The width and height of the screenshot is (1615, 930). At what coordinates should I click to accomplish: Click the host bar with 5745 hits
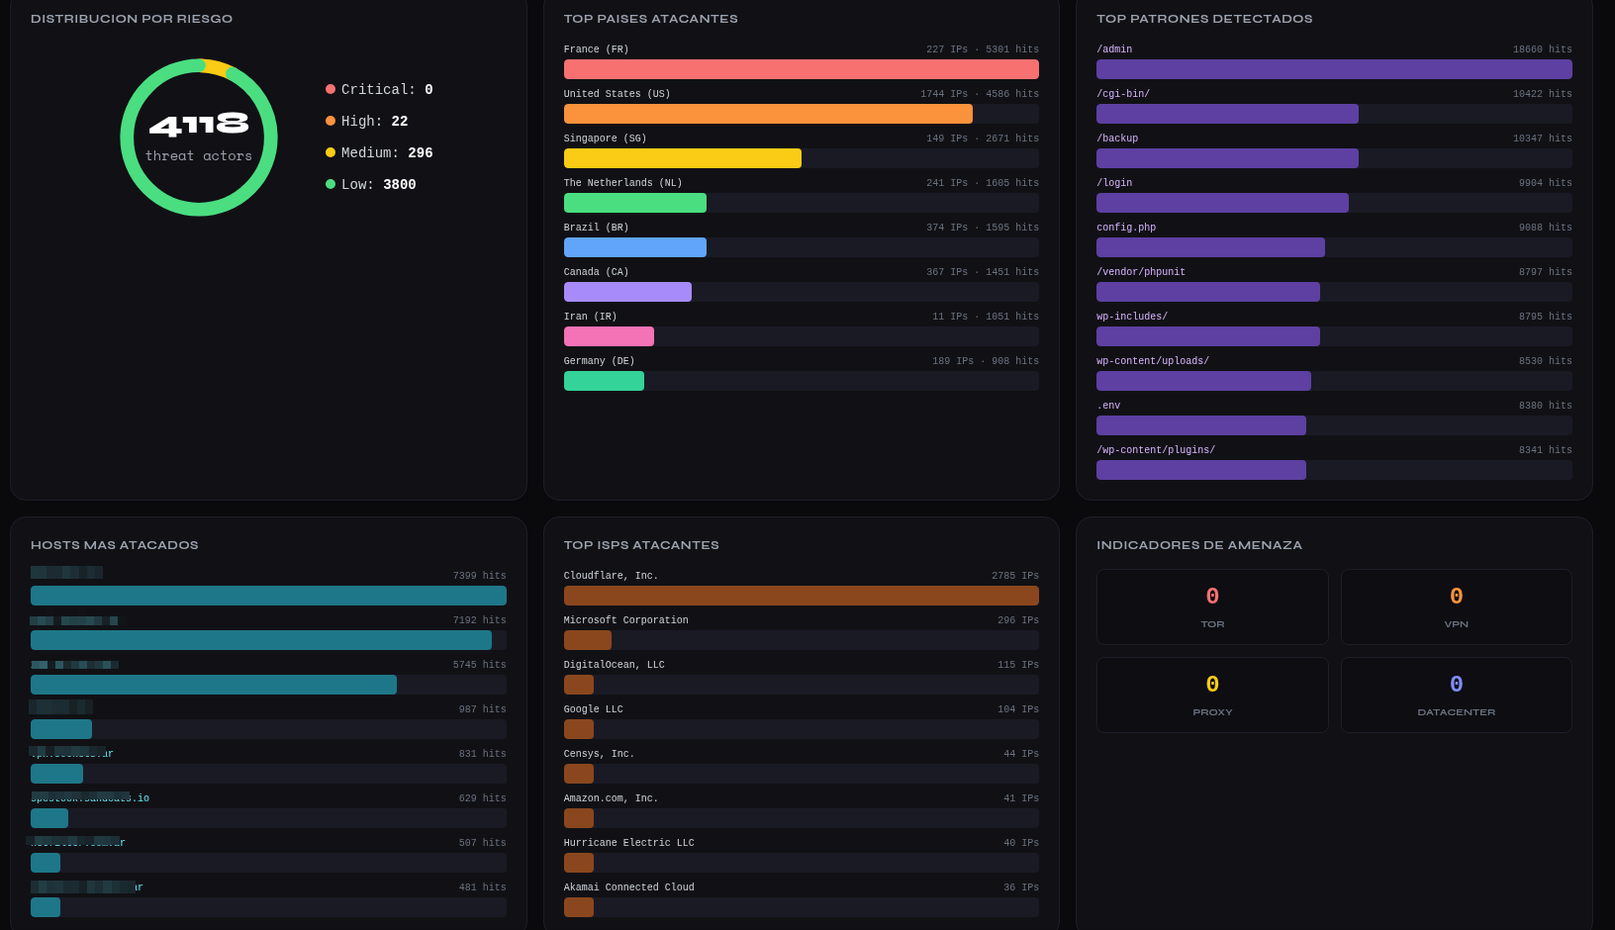coord(214,685)
